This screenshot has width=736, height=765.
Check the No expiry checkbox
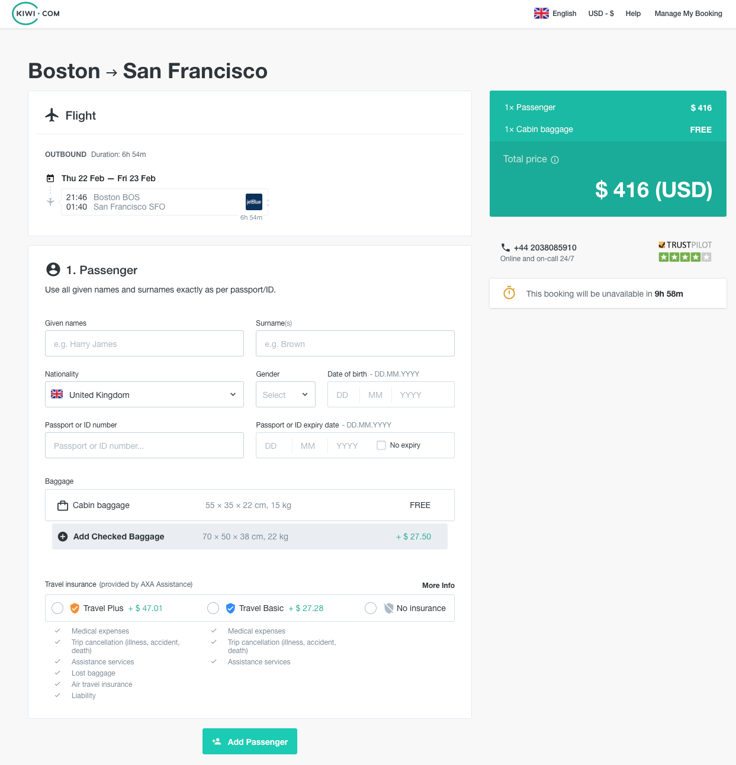381,445
